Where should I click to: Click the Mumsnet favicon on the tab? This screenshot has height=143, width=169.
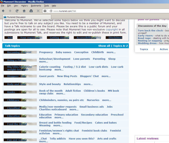tap(5, 17)
